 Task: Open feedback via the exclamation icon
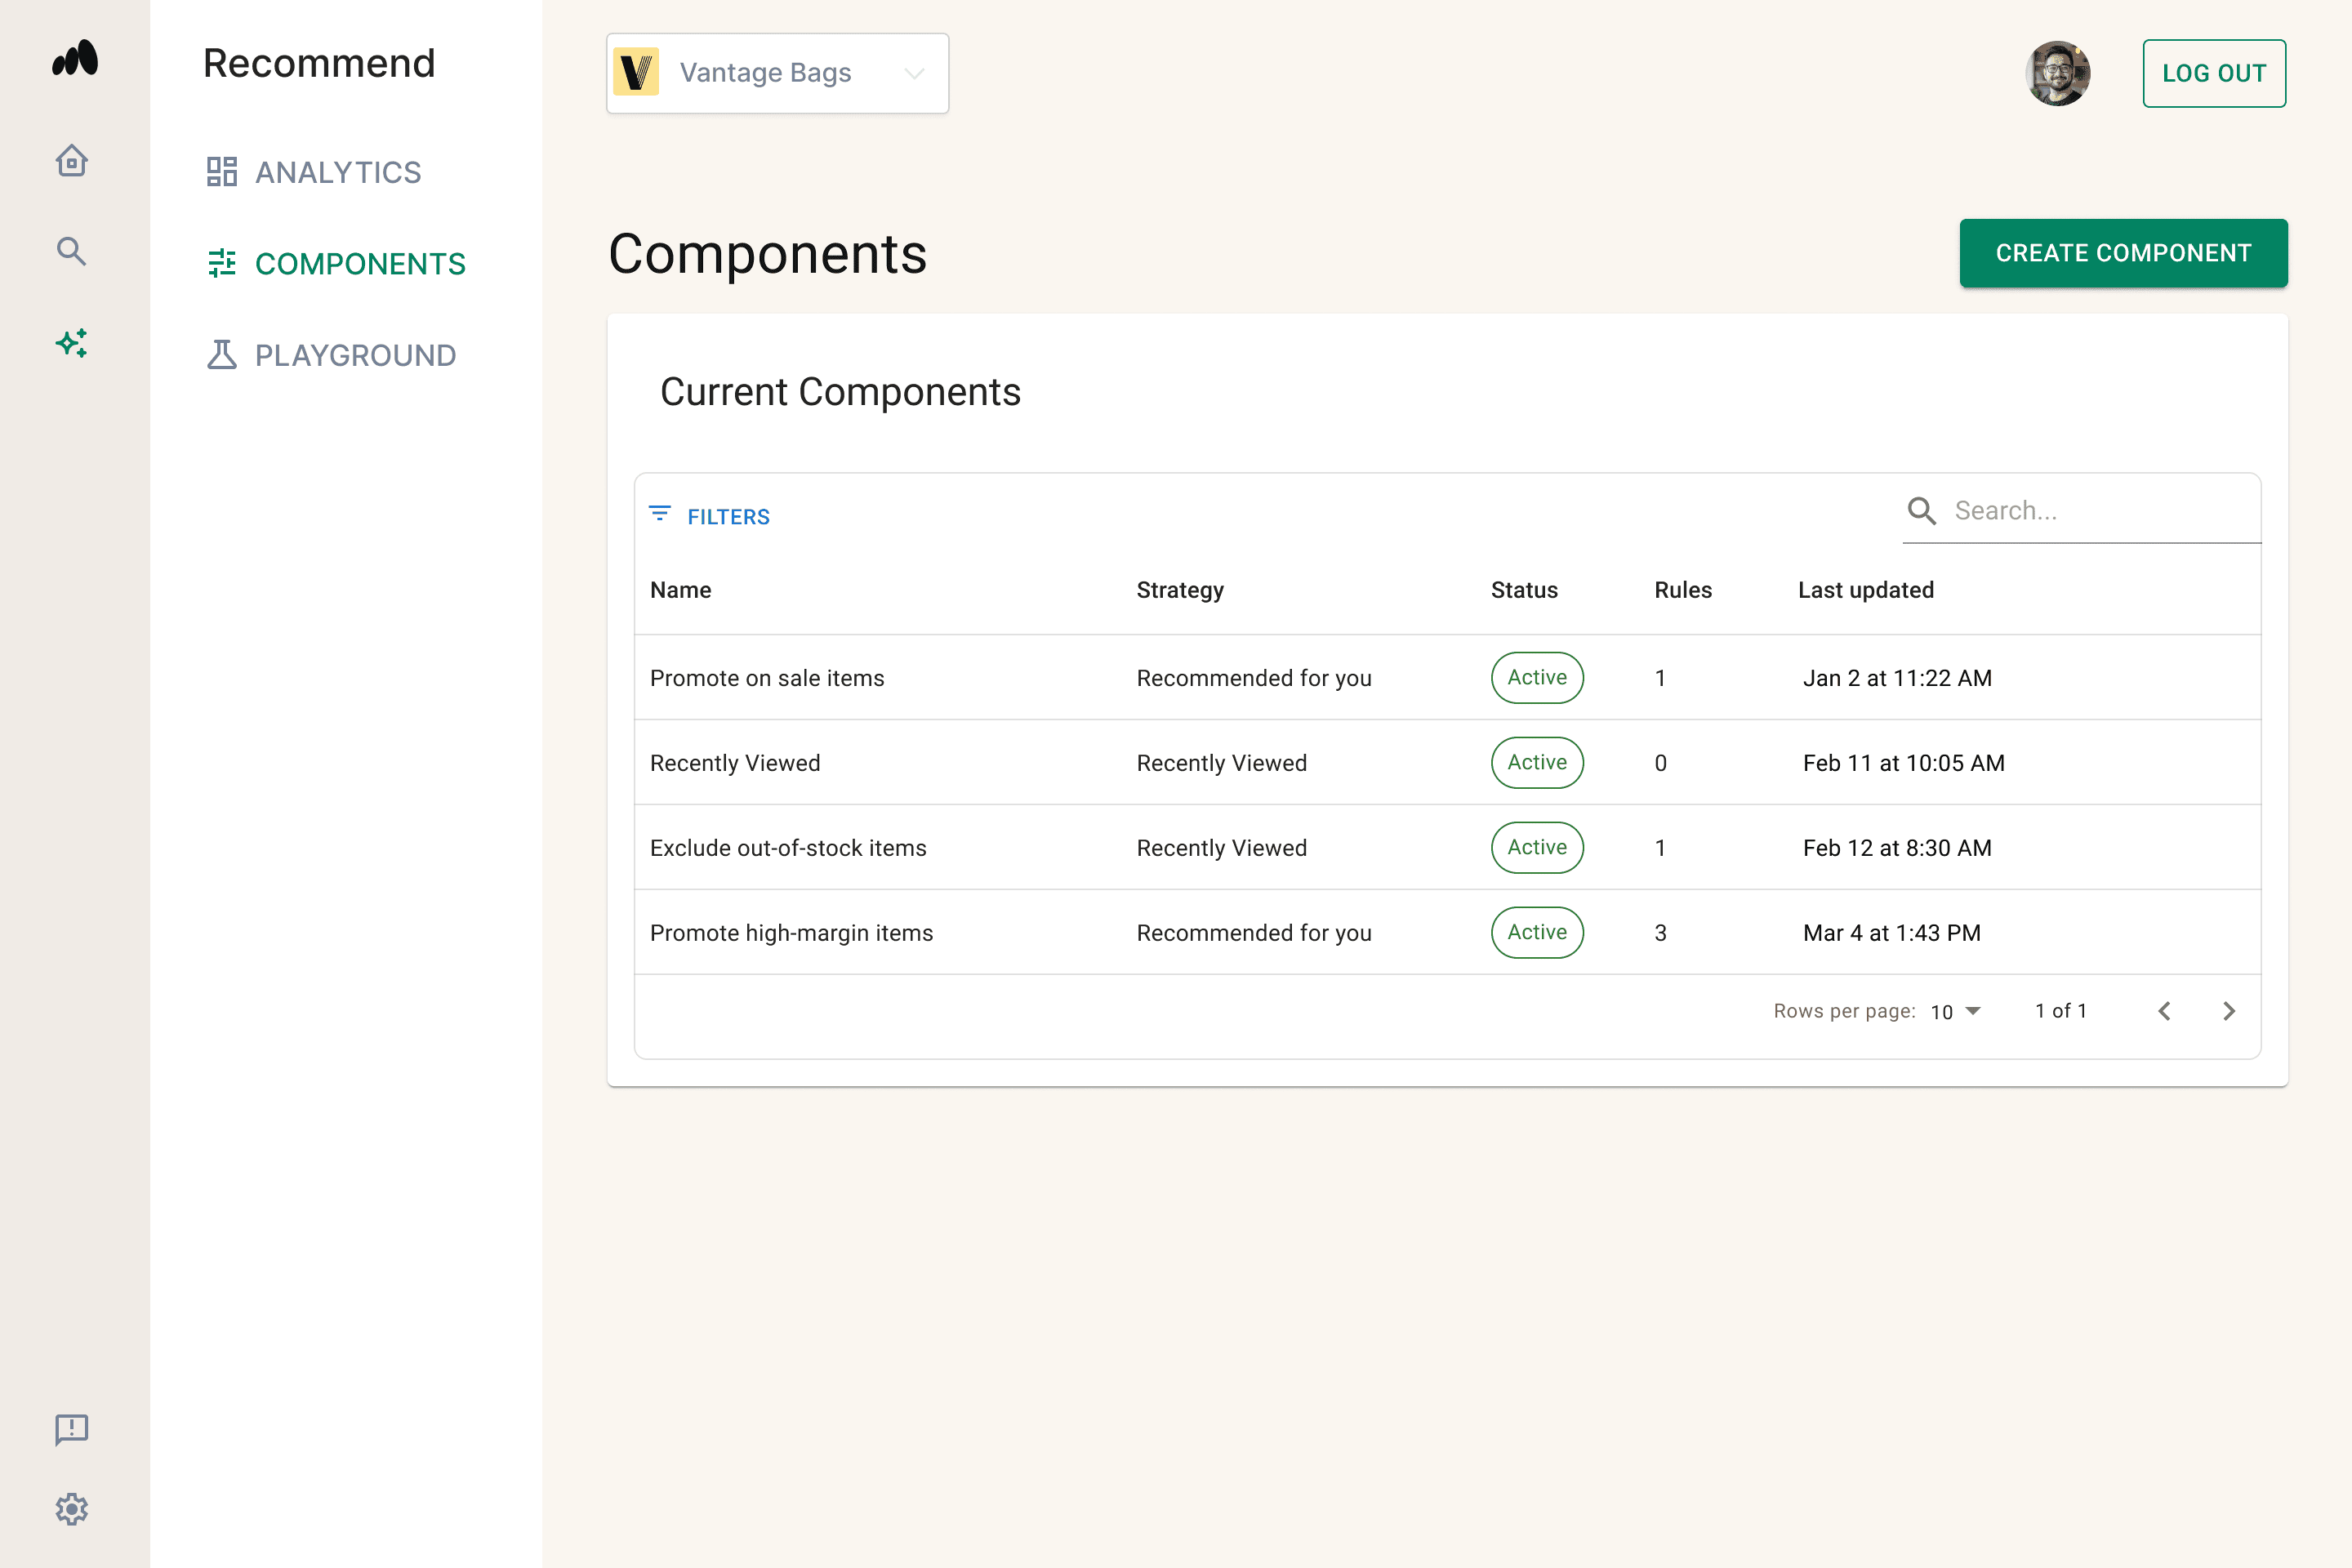tap(71, 1429)
